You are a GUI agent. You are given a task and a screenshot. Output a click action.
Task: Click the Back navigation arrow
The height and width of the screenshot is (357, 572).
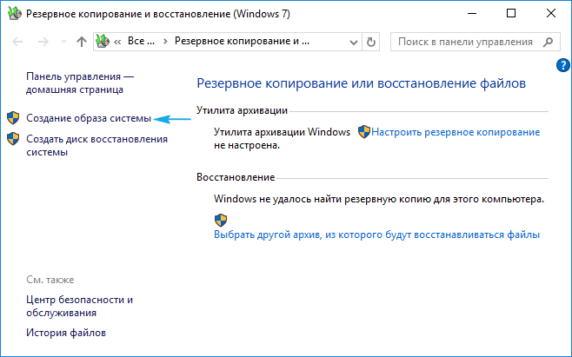click(18, 41)
